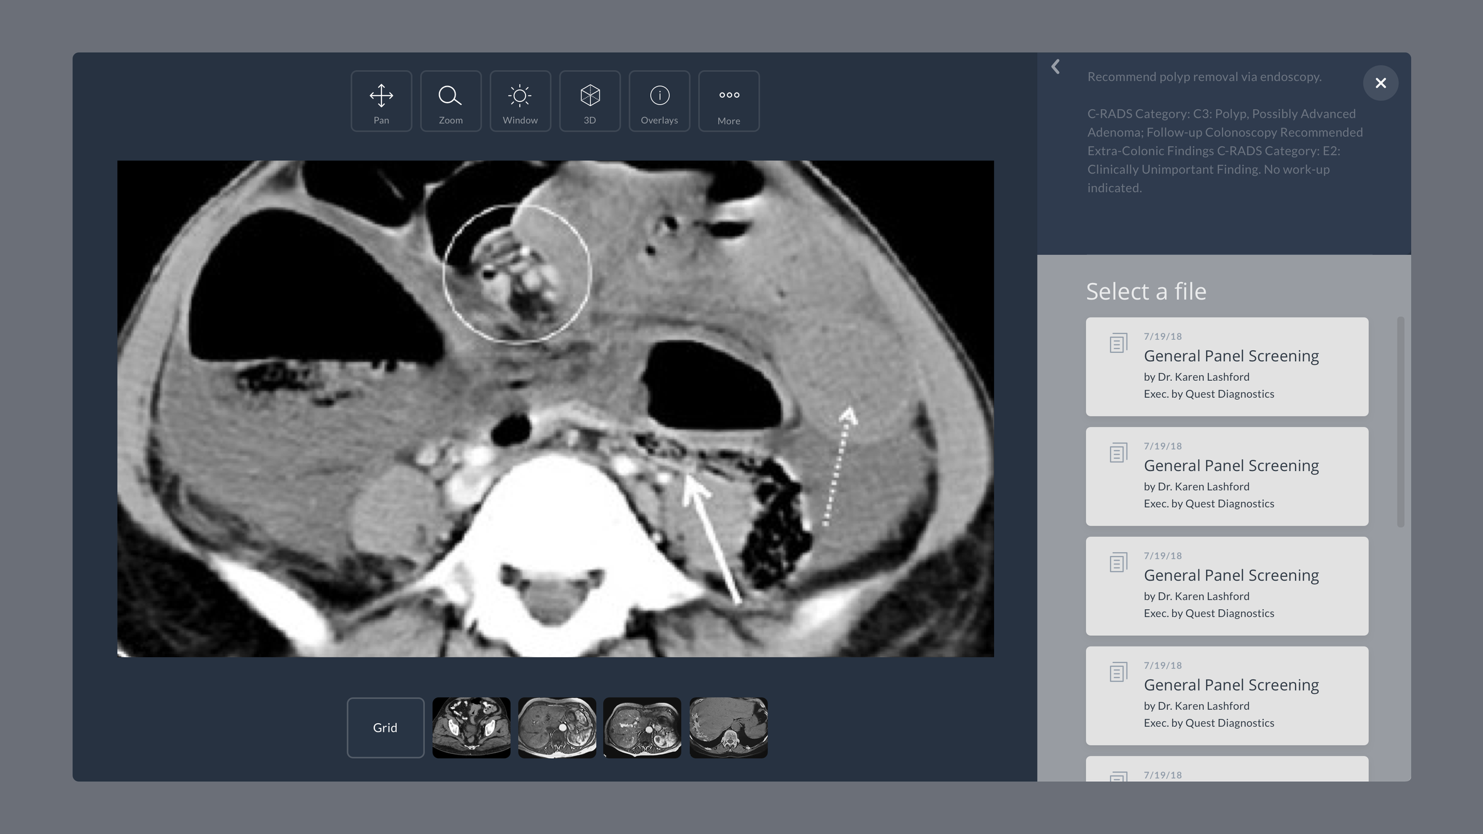Switch to 3D cube view
The height and width of the screenshot is (834, 1483).
tap(590, 101)
